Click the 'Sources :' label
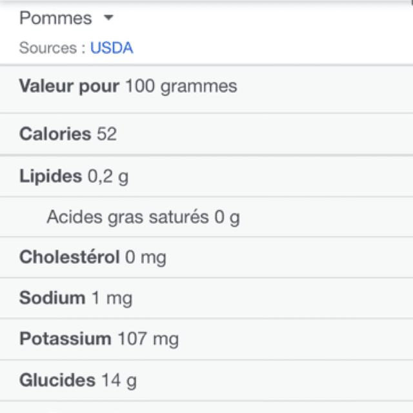The width and height of the screenshot is (413, 413). pos(52,48)
